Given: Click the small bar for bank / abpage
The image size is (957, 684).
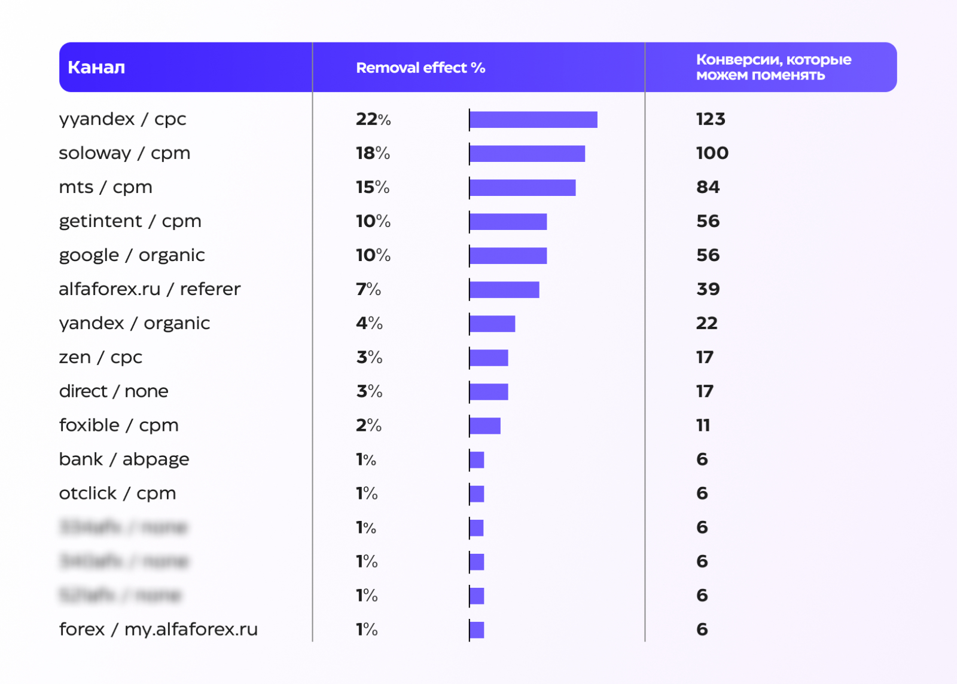Looking at the screenshot, I should (x=477, y=460).
